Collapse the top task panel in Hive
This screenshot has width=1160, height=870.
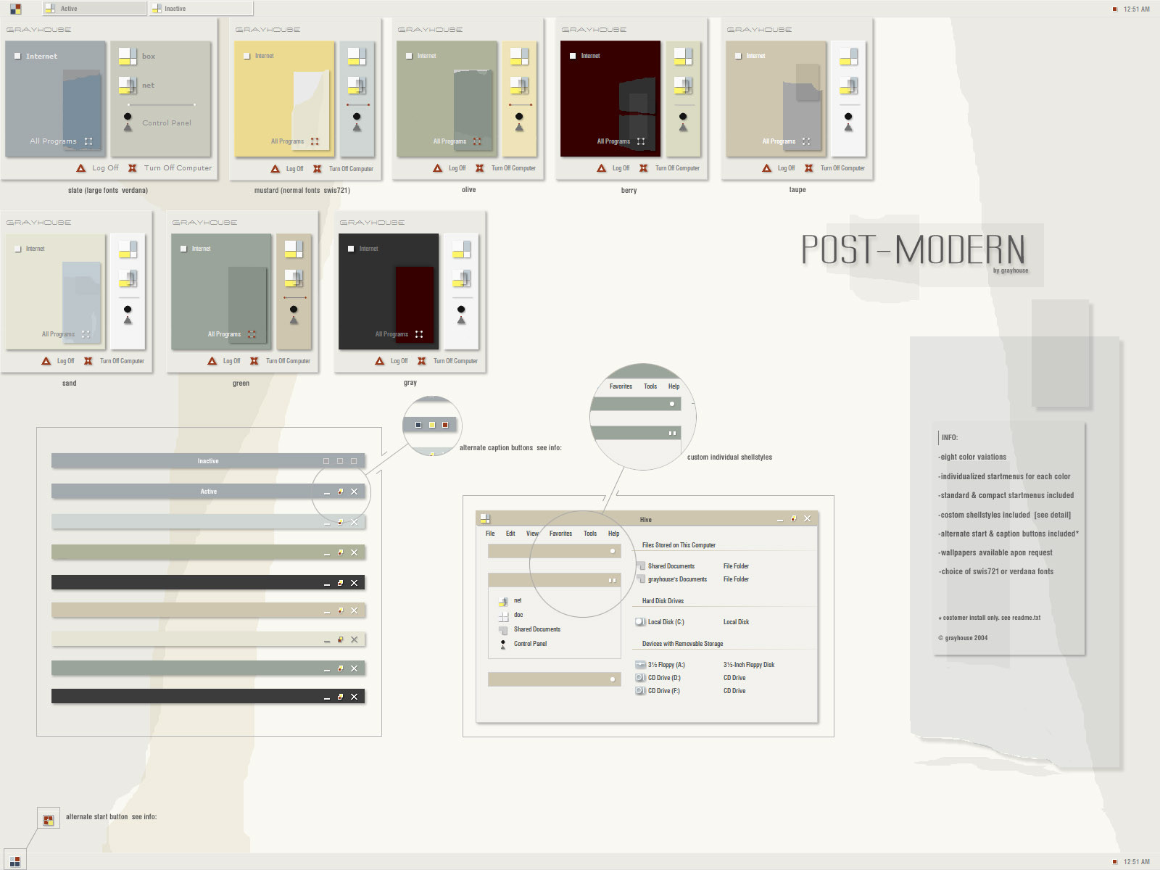613,551
